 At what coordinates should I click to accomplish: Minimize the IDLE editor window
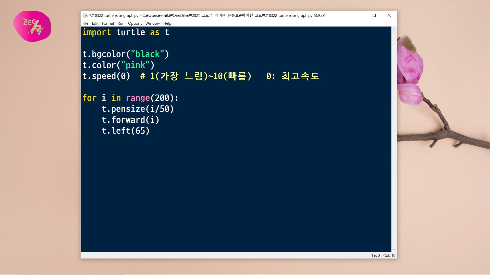(359, 15)
